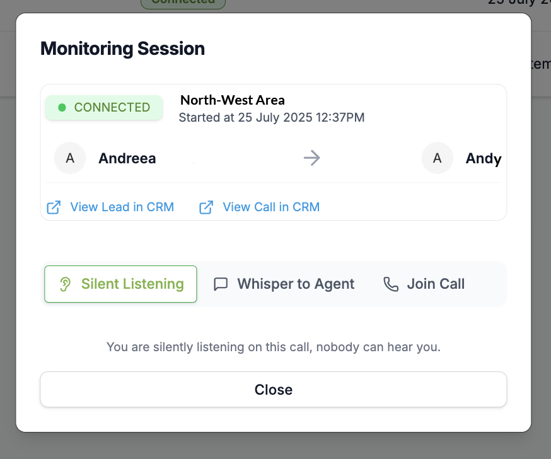Open View Lead in CRM link

pyautogui.click(x=122, y=207)
